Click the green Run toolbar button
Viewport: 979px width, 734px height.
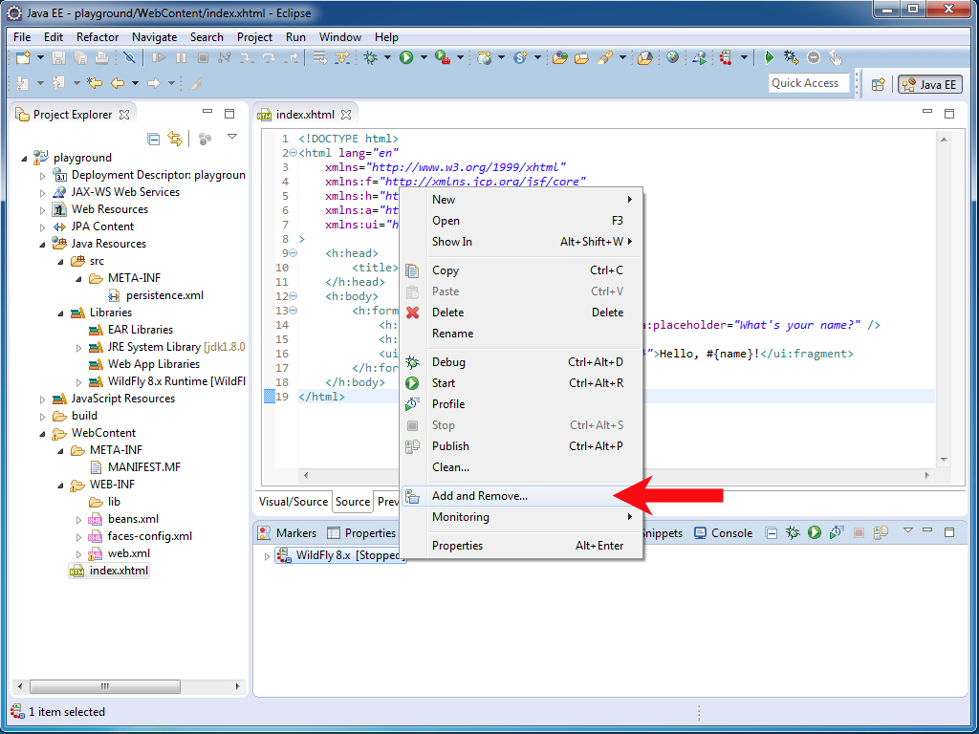[406, 58]
